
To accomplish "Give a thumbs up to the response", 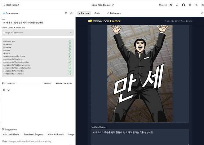I will pyautogui.click(x=4, y=90).
